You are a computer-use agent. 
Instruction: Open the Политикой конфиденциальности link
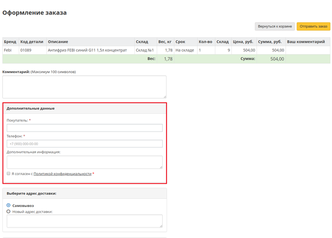pos(62,173)
